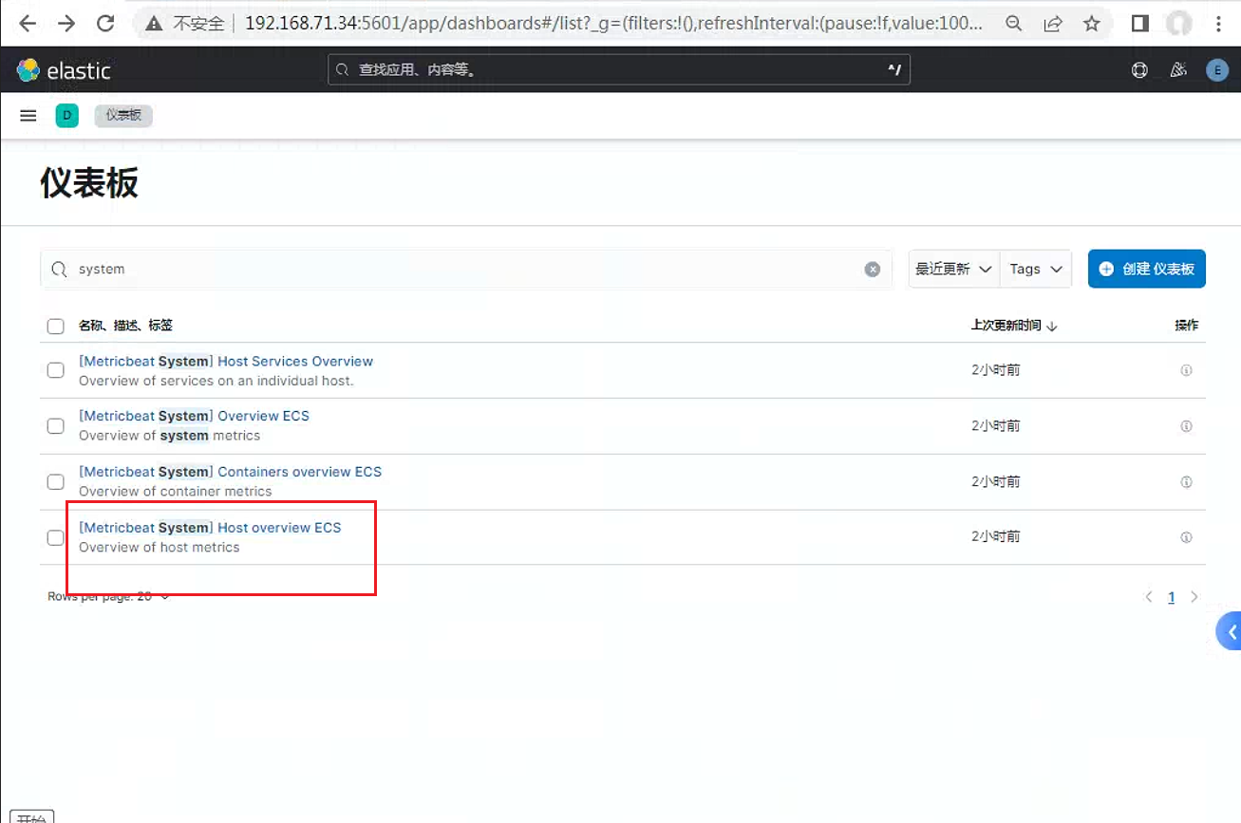Select all dashboards with header checkbox
1241x823 pixels.
pyautogui.click(x=56, y=327)
